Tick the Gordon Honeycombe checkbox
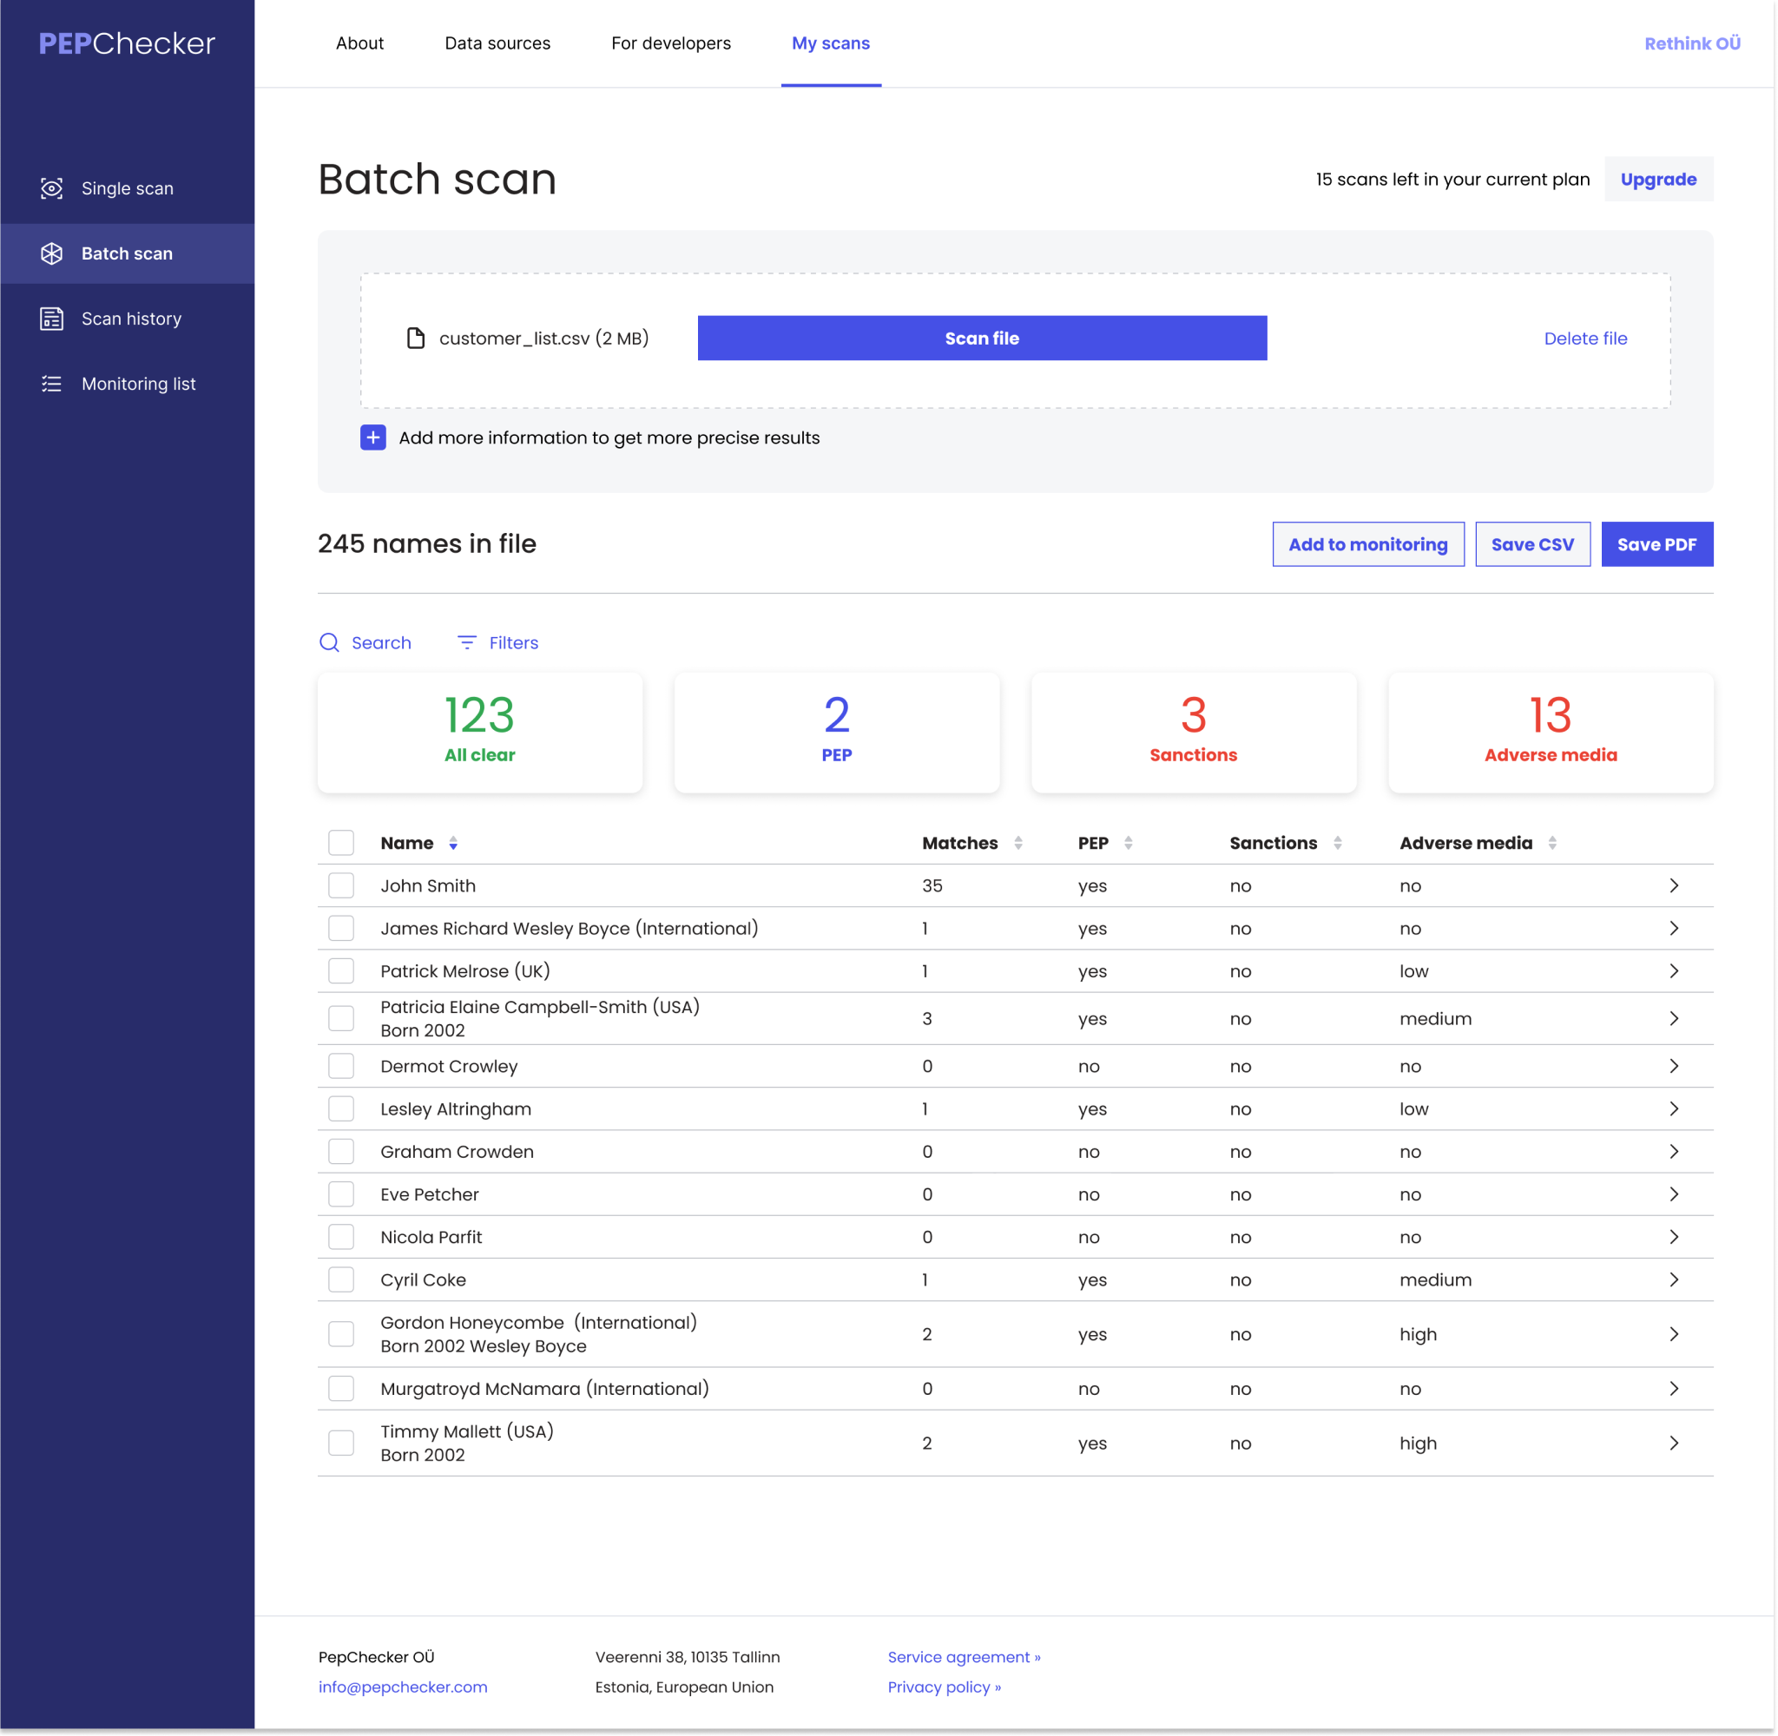 click(341, 1334)
